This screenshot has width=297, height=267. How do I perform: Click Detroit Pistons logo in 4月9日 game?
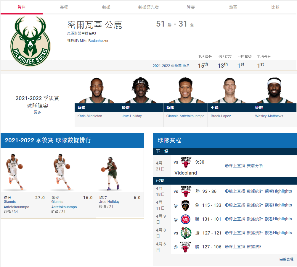(x=186, y=219)
